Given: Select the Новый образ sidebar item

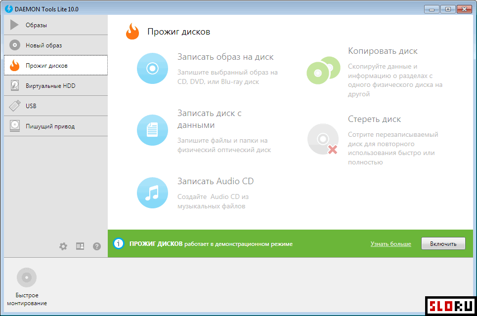Looking at the screenshot, I should [x=56, y=45].
